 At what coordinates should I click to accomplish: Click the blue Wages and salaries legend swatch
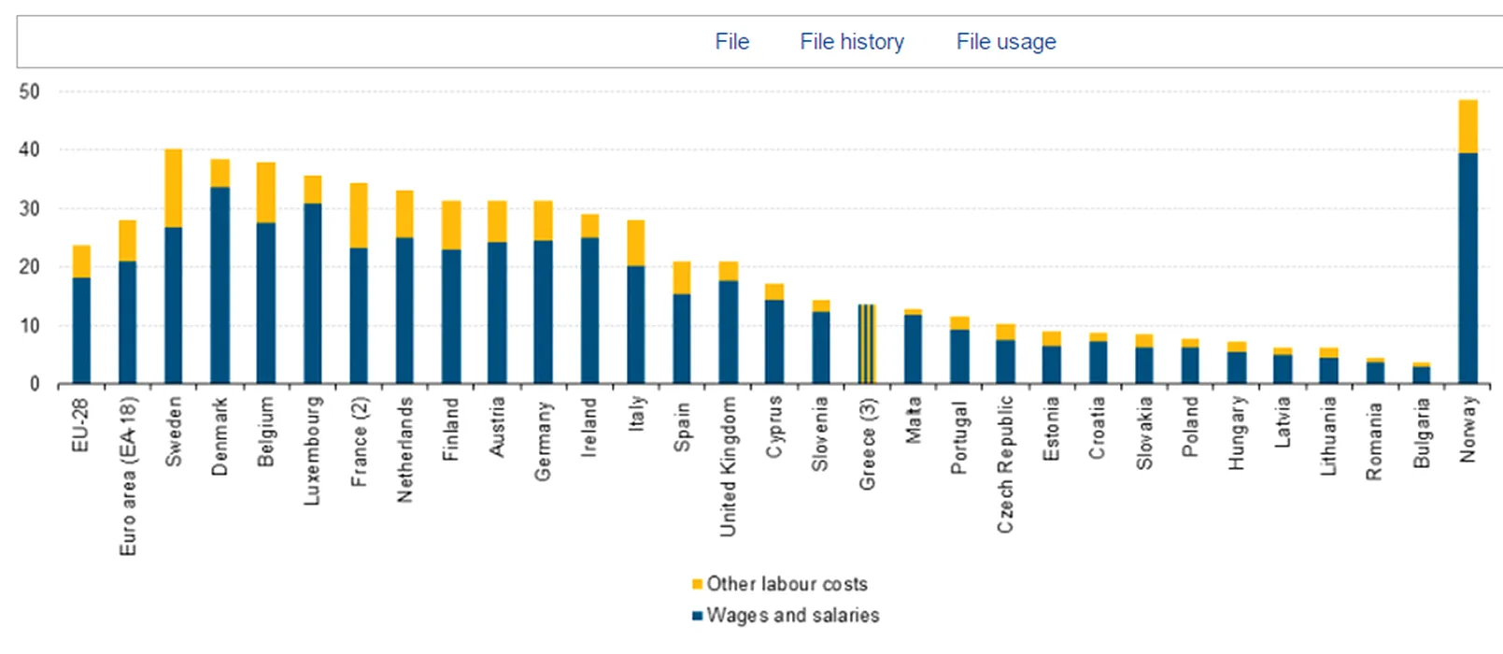coord(696,616)
